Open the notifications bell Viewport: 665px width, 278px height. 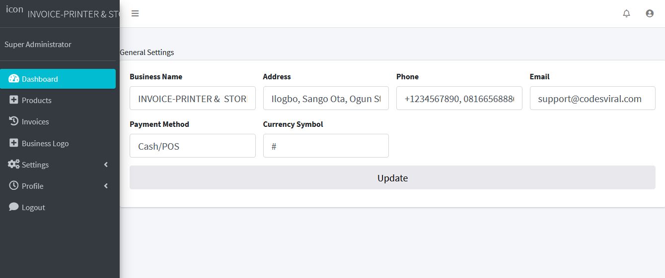point(627,13)
